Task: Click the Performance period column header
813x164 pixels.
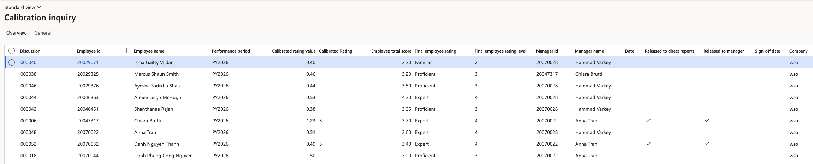Action: (x=231, y=51)
